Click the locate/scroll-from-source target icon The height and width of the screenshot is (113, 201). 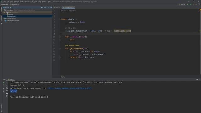coord(42,8)
